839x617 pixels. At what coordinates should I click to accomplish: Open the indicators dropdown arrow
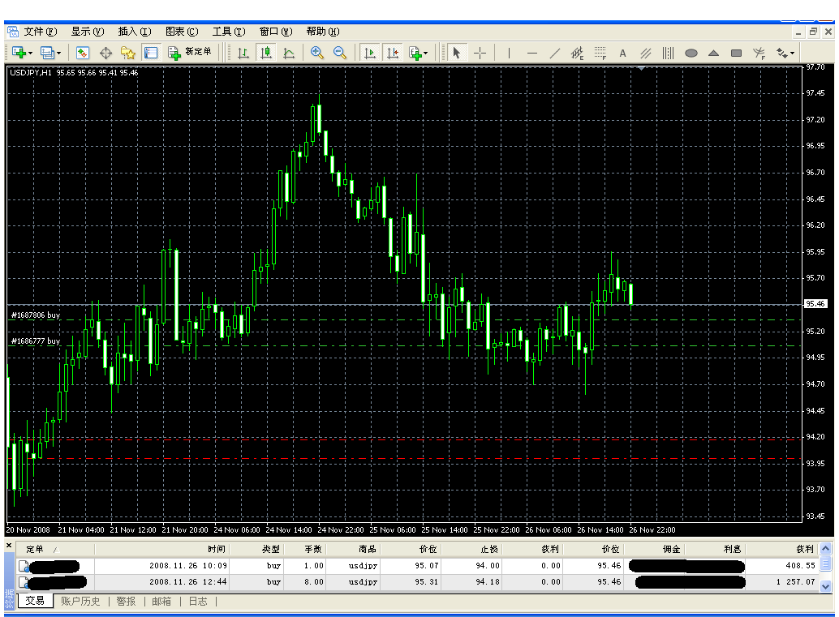(426, 53)
